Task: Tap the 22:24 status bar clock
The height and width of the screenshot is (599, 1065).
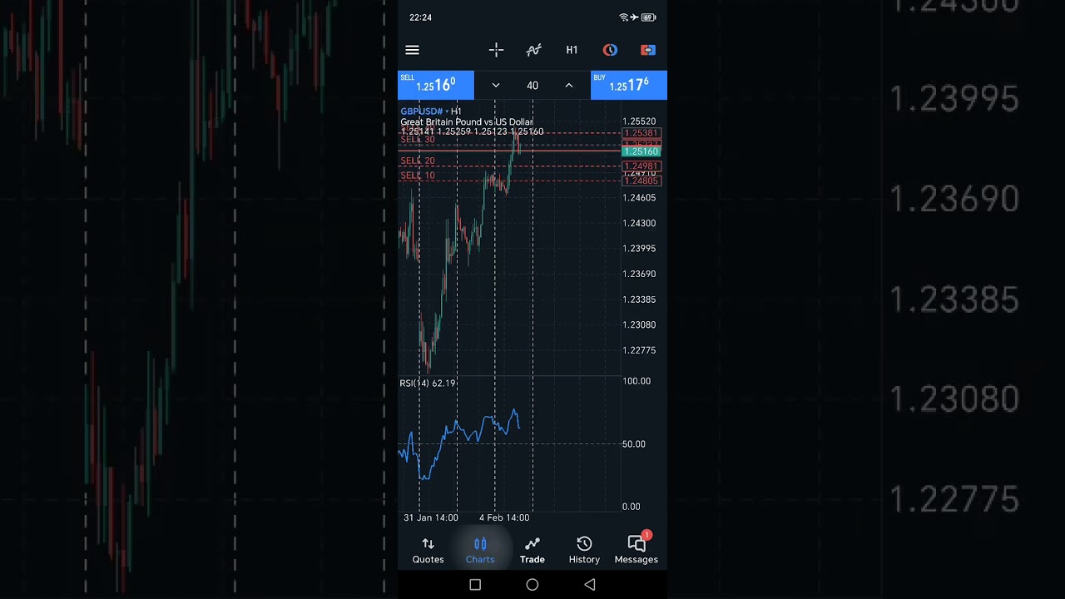Action: coord(420,17)
